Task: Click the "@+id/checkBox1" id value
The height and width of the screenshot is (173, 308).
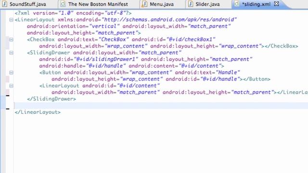Action: [x=191, y=39]
